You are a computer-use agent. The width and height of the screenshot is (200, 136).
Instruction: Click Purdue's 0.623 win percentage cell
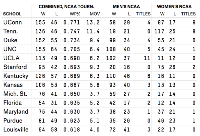click(x=71, y=121)
